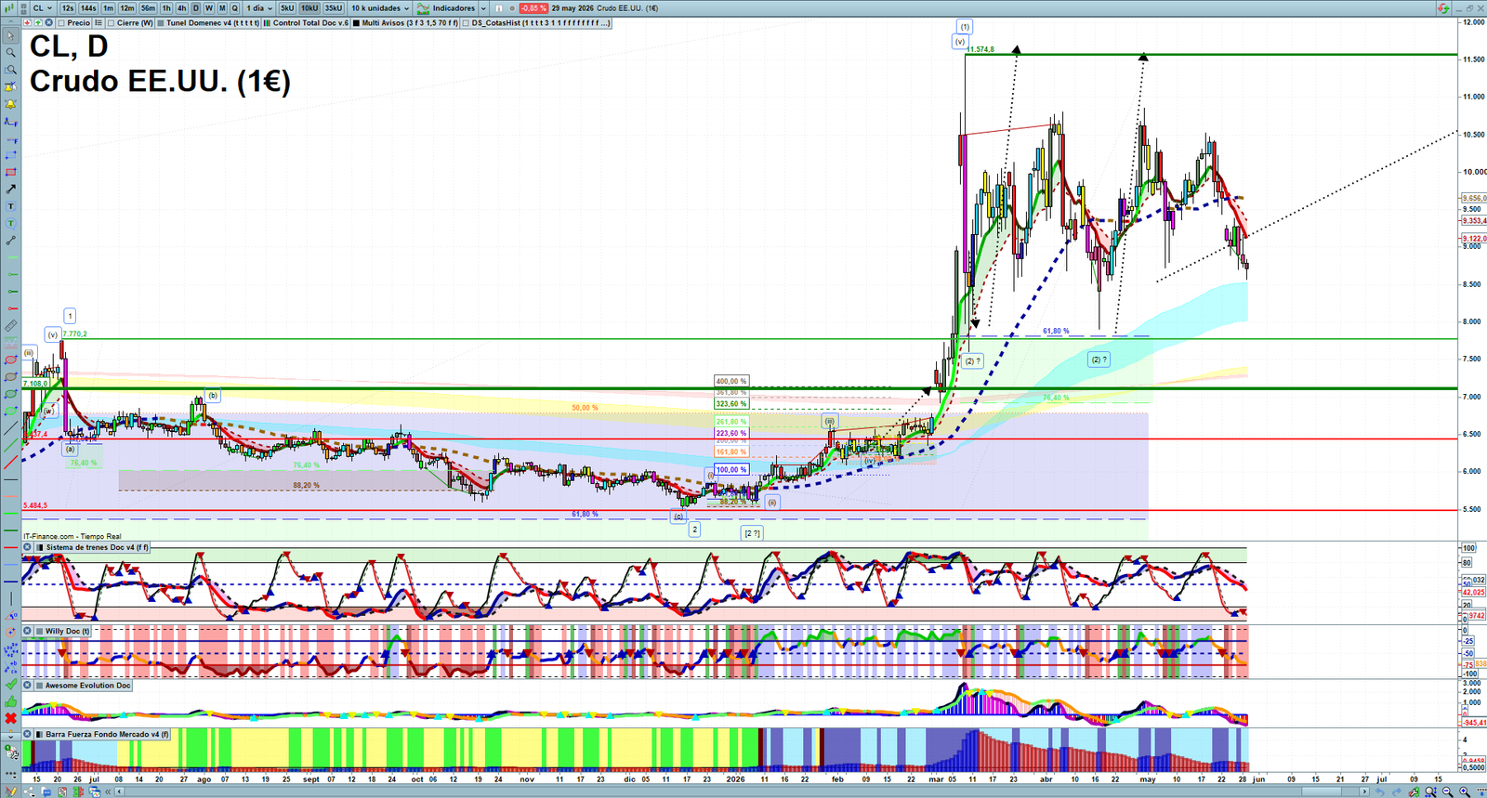The height and width of the screenshot is (798, 1487).
Task: Click the Control Total Doc v.6 color box
Action: (267, 22)
